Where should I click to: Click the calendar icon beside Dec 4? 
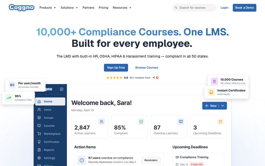click(177, 164)
